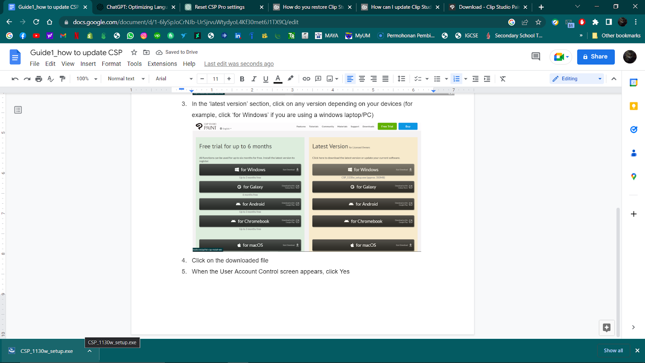Viewport: 645px width, 363px height.
Task: Toggle the numbered list
Action: tap(456, 79)
